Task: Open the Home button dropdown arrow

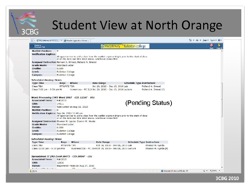Action: (x=193, y=40)
